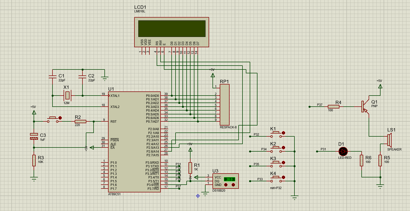Image resolution: width=410 pixels, height=211 pixels.
Task: Select the reset push-button switch body
Action: tap(53, 120)
